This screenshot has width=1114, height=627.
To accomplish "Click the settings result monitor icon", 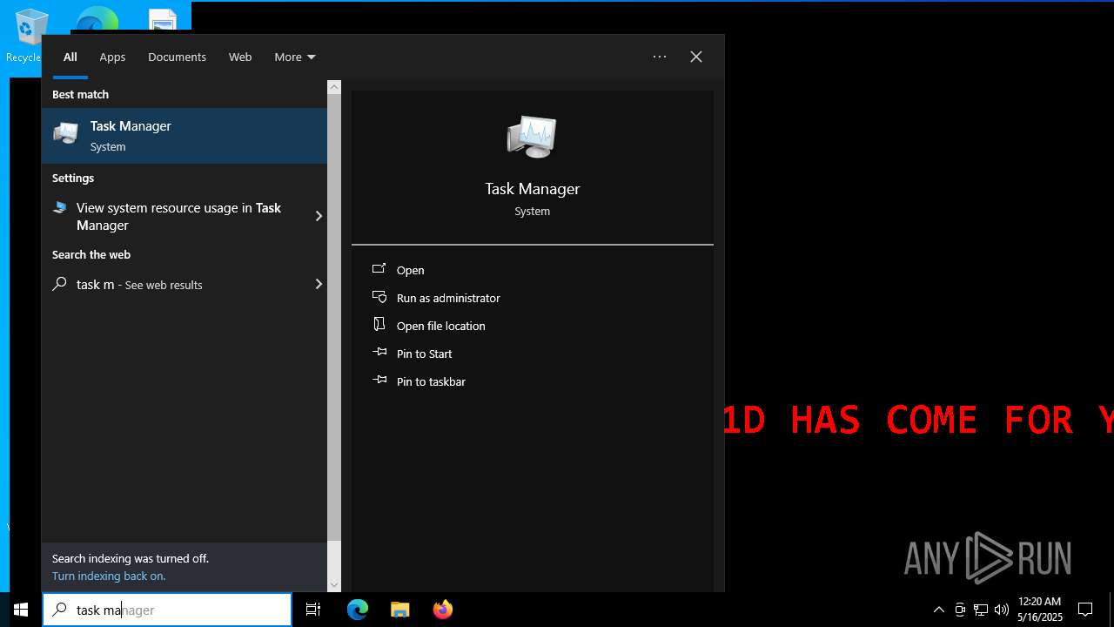I will [x=60, y=207].
